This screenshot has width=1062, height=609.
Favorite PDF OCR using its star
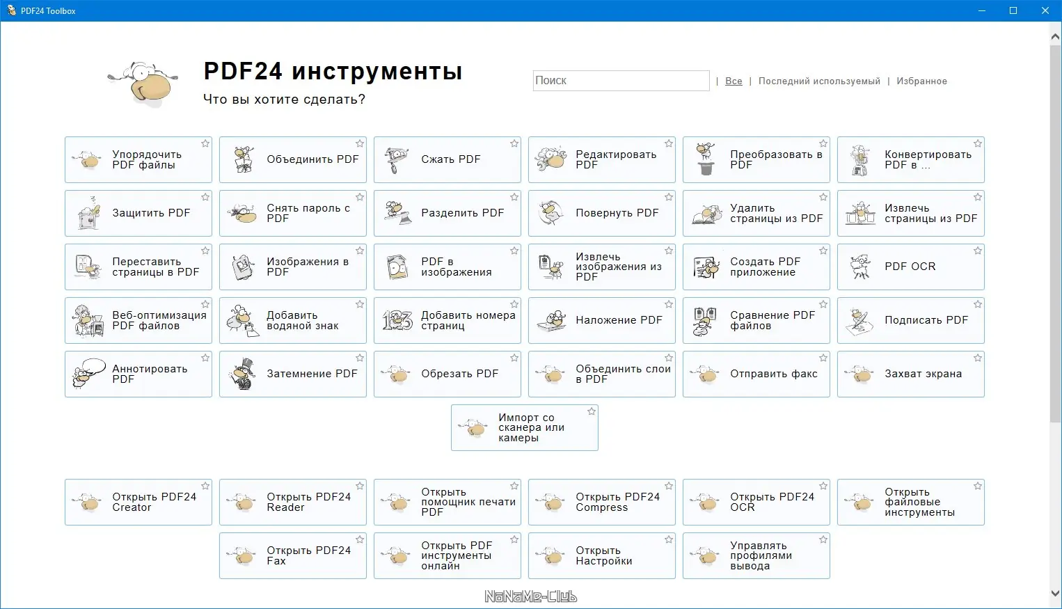[x=978, y=251]
